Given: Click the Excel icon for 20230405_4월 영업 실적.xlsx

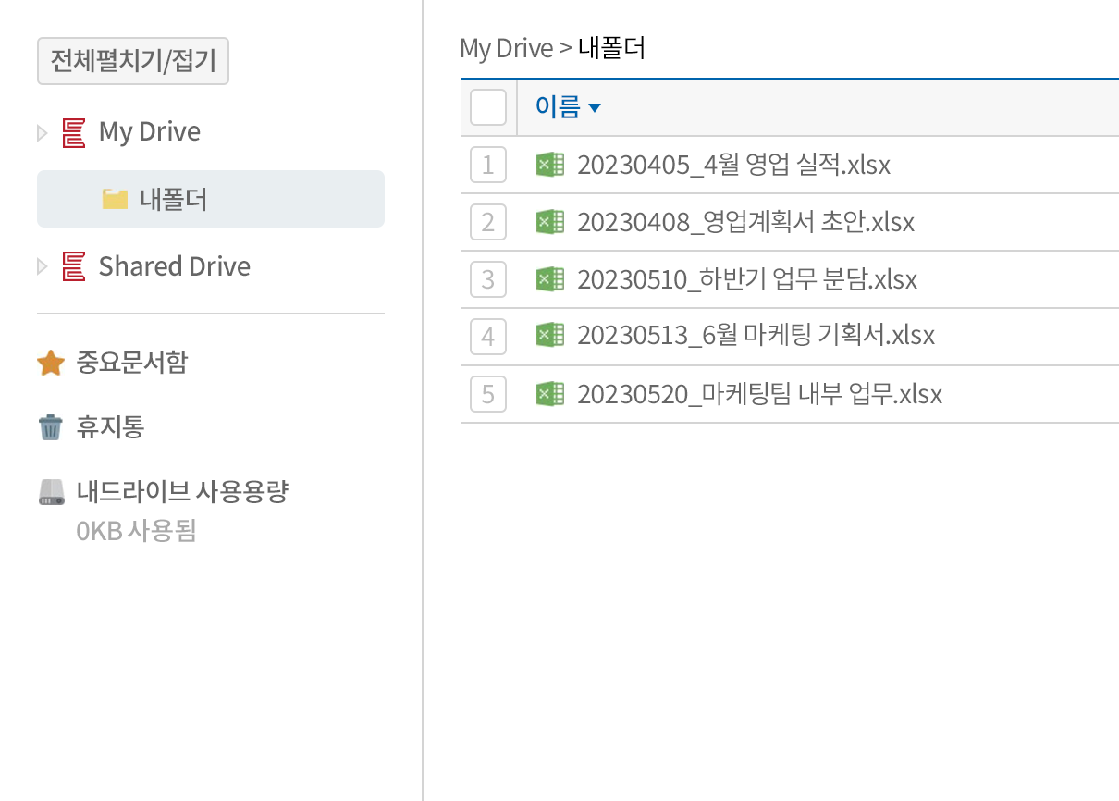Looking at the screenshot, I should pyautogui.click(x=550, y=164).
